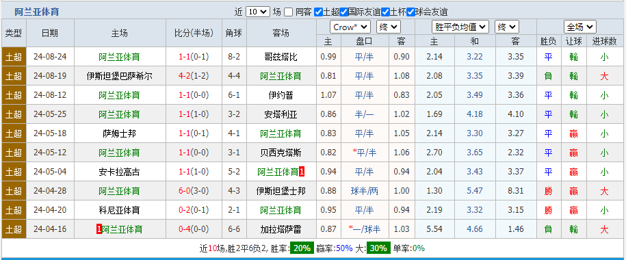Click the 进球数 column header
Viewport: 626px width, 260px height.
pyautogui.click(x=604, y=41)
